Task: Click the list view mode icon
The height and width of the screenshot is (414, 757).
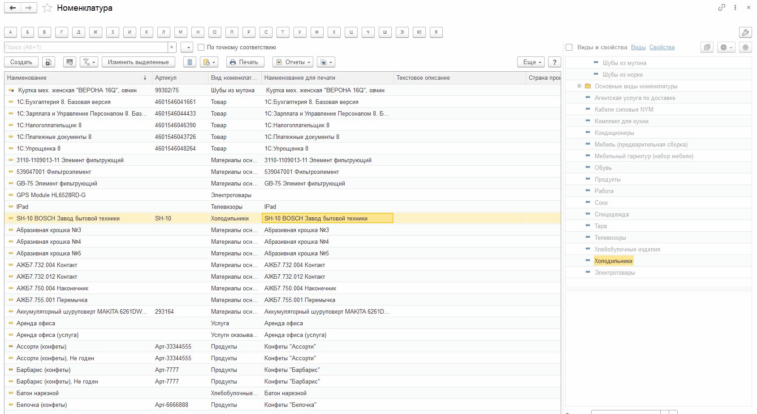Action: coord(190,62)
